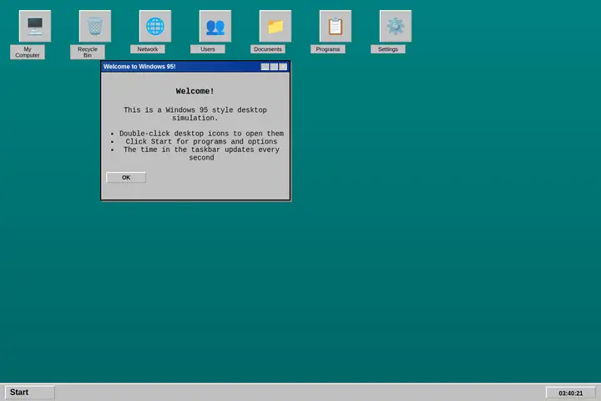Select the Documents folder icon

pyautogui.click(x=275, y=26)
